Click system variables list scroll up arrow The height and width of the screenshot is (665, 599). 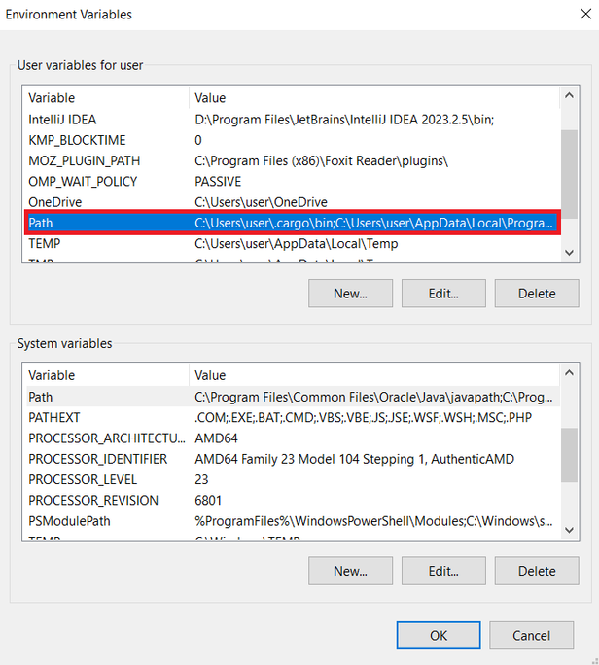(569, 373)
